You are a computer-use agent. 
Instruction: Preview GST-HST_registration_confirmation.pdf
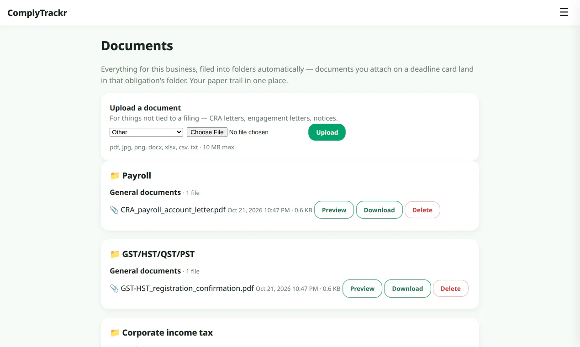(x=362, y=289)
